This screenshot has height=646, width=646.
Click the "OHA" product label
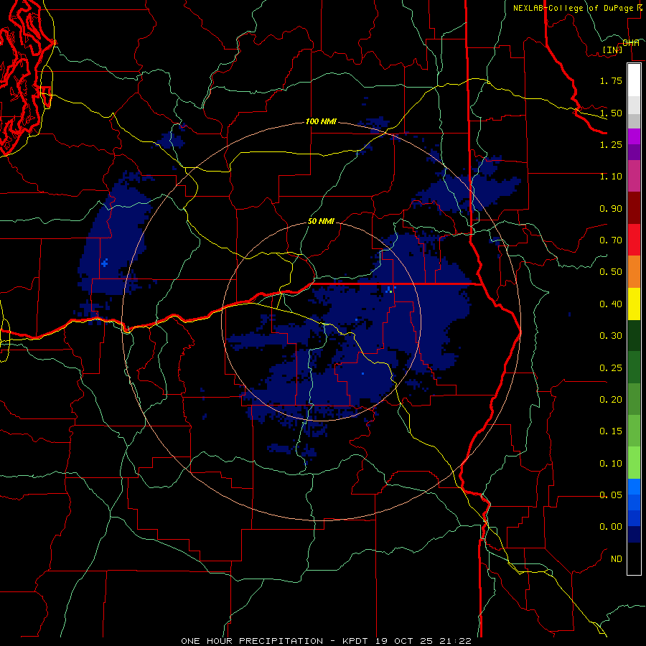tap(631, 43)
